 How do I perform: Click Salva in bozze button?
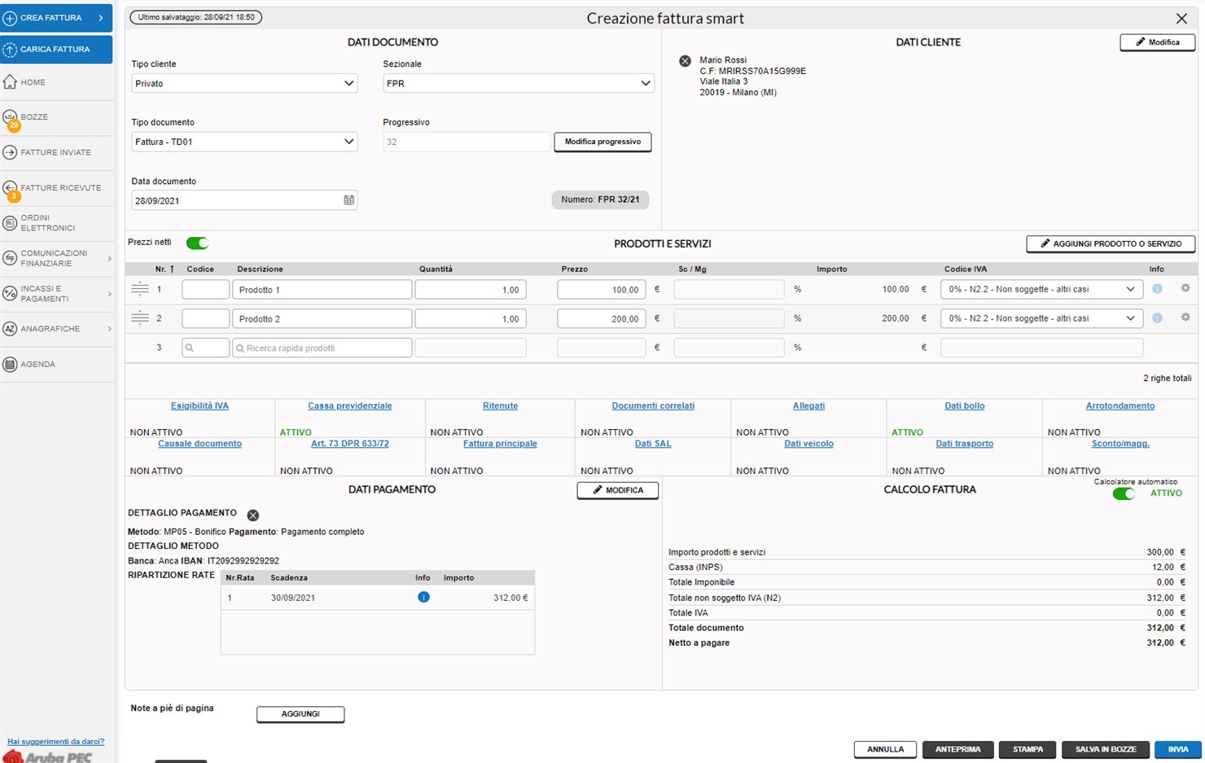click(1106, 749)
